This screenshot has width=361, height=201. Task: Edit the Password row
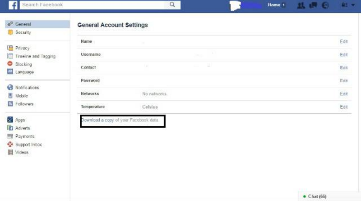(343, 81)
